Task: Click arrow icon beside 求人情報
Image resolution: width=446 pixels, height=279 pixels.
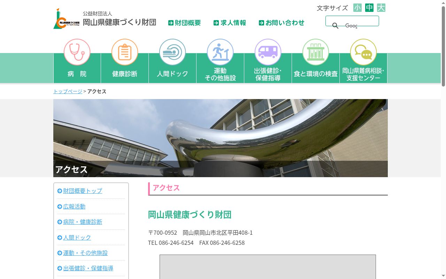Action: coord(216,23)
